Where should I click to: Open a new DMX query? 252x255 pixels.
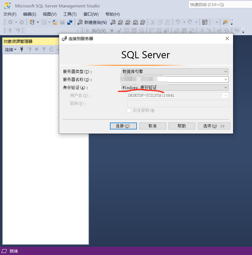point(128,22)
